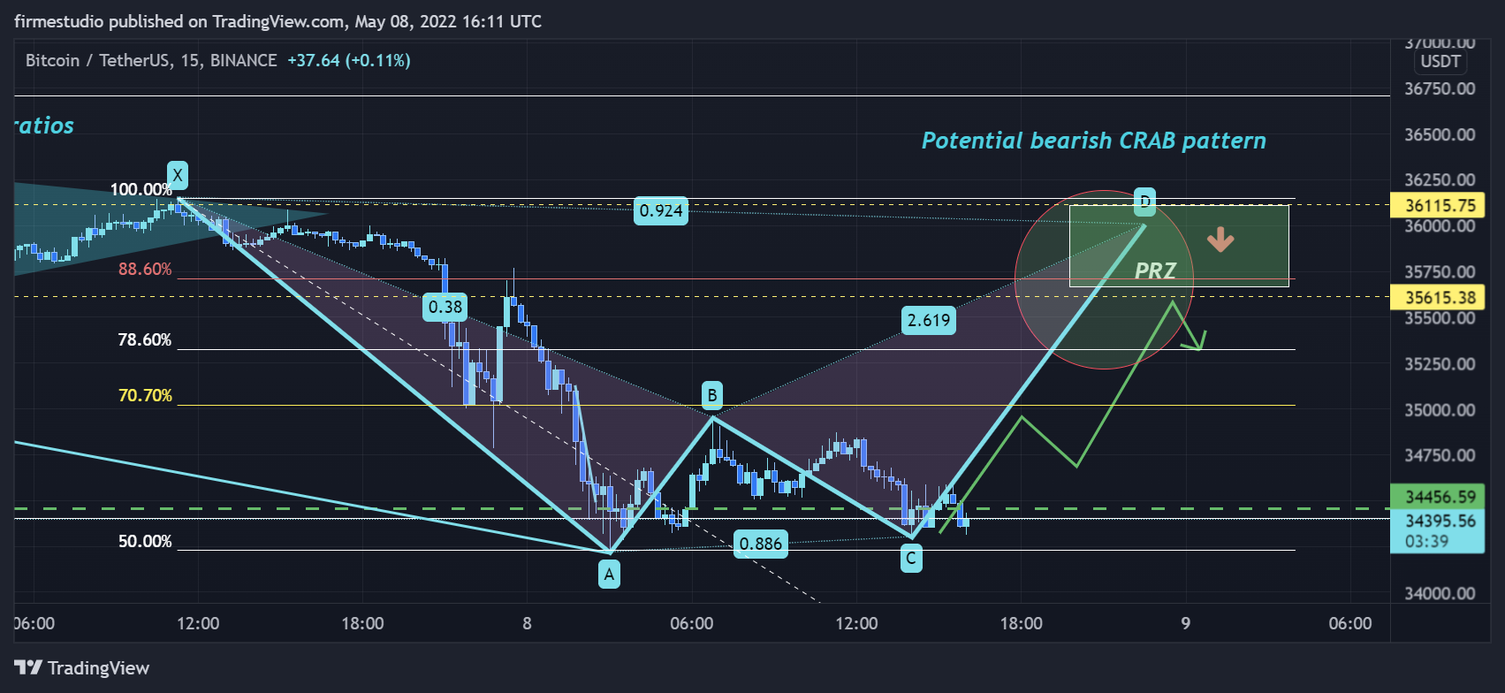Click the day 8 label on time axis

[527, 623]
